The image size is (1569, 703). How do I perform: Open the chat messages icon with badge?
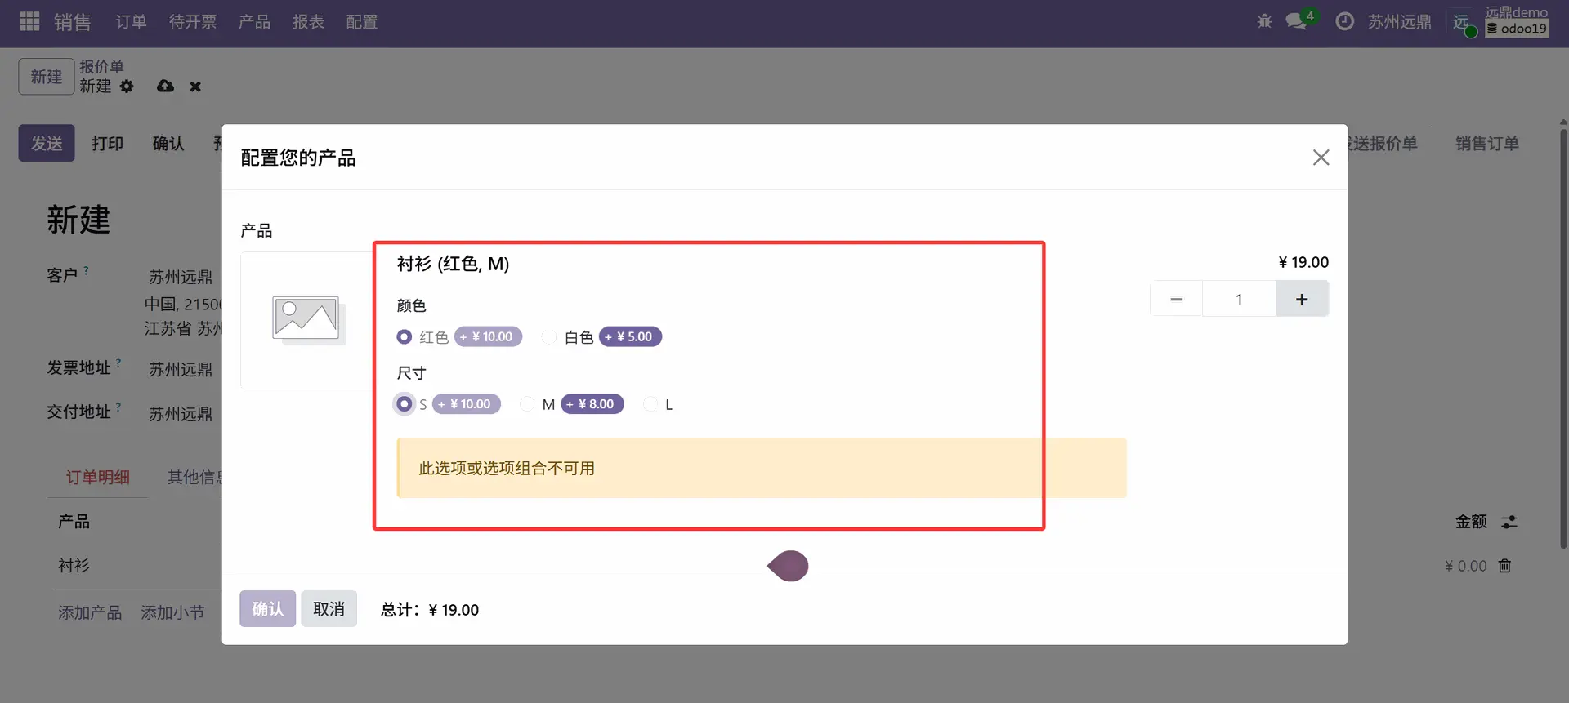point(1297,21)
